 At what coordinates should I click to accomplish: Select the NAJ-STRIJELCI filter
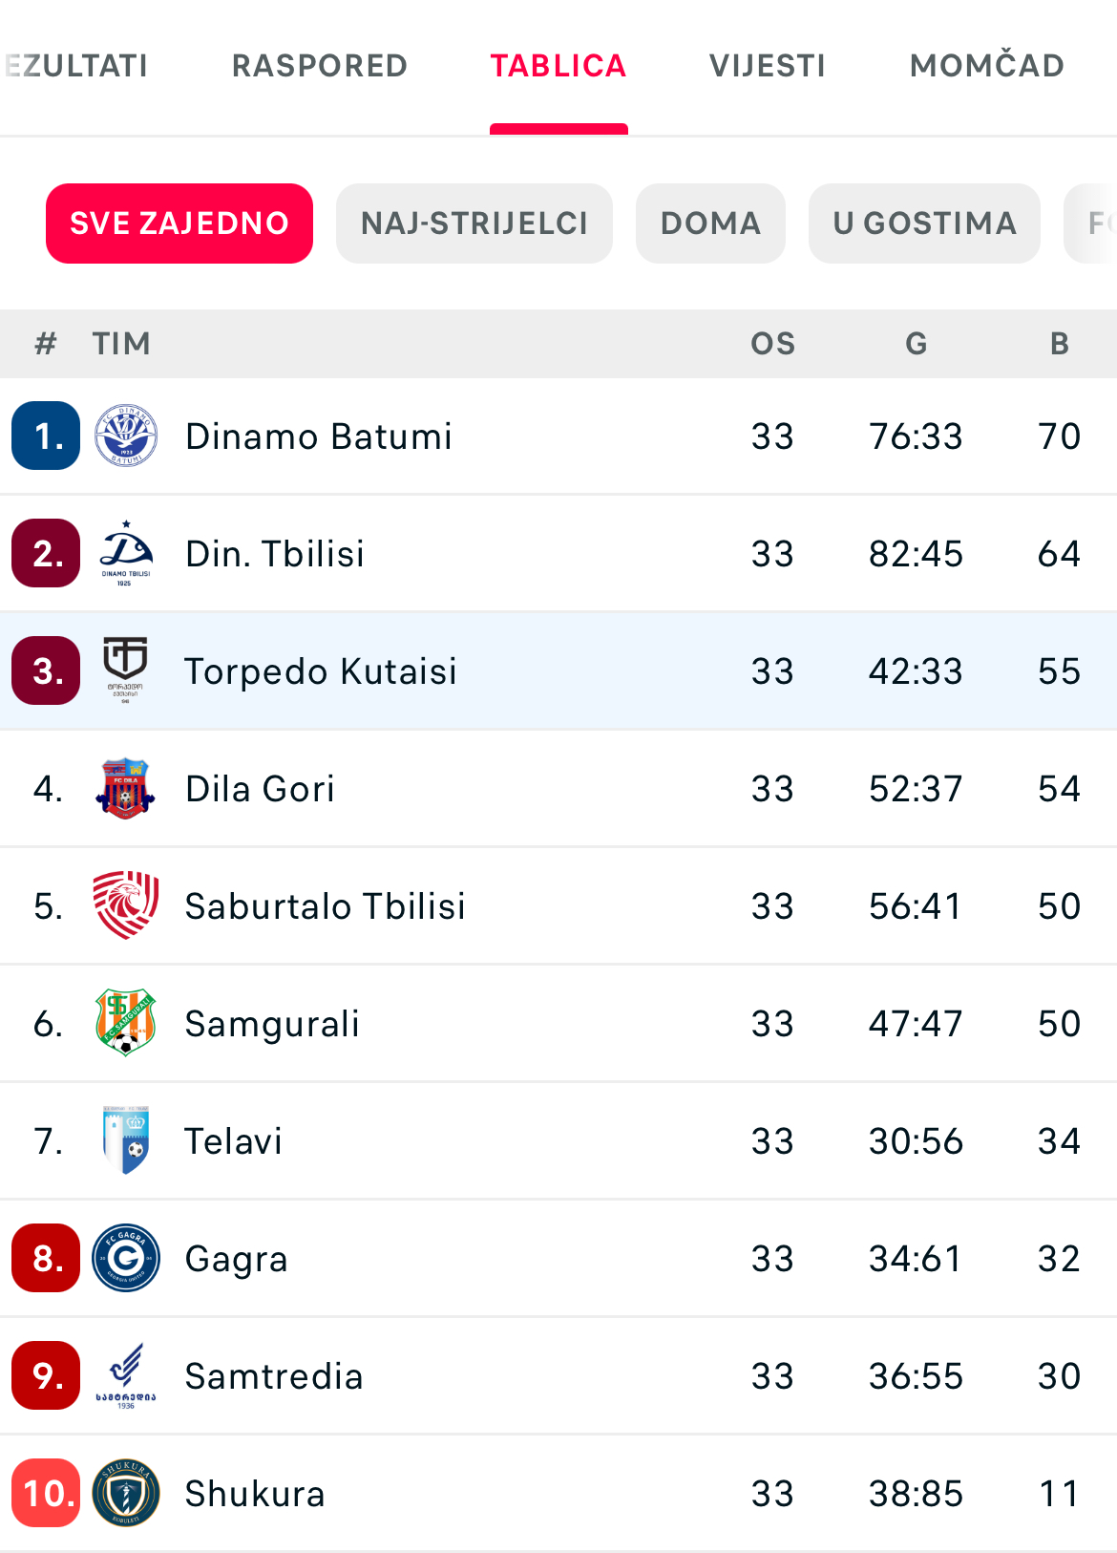pyautogui.click(x=474, y=223)
